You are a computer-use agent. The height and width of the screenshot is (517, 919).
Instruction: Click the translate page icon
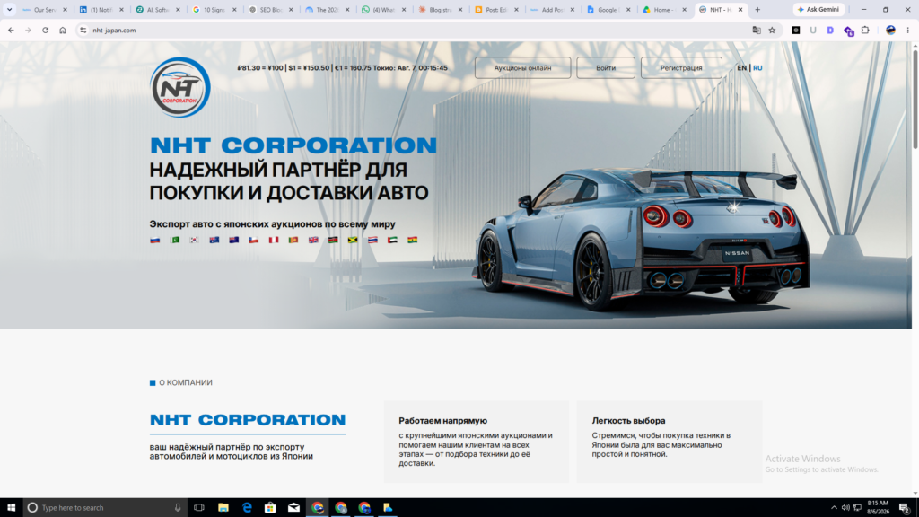[757, 30]
